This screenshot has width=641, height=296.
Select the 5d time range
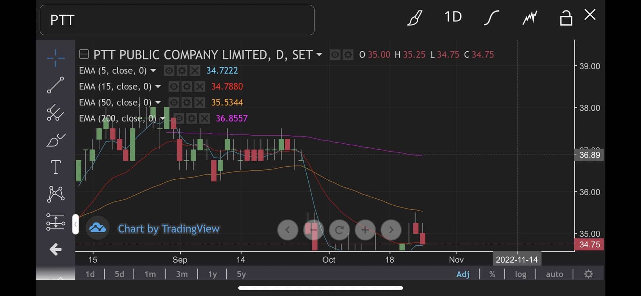[x=119, y=274]
